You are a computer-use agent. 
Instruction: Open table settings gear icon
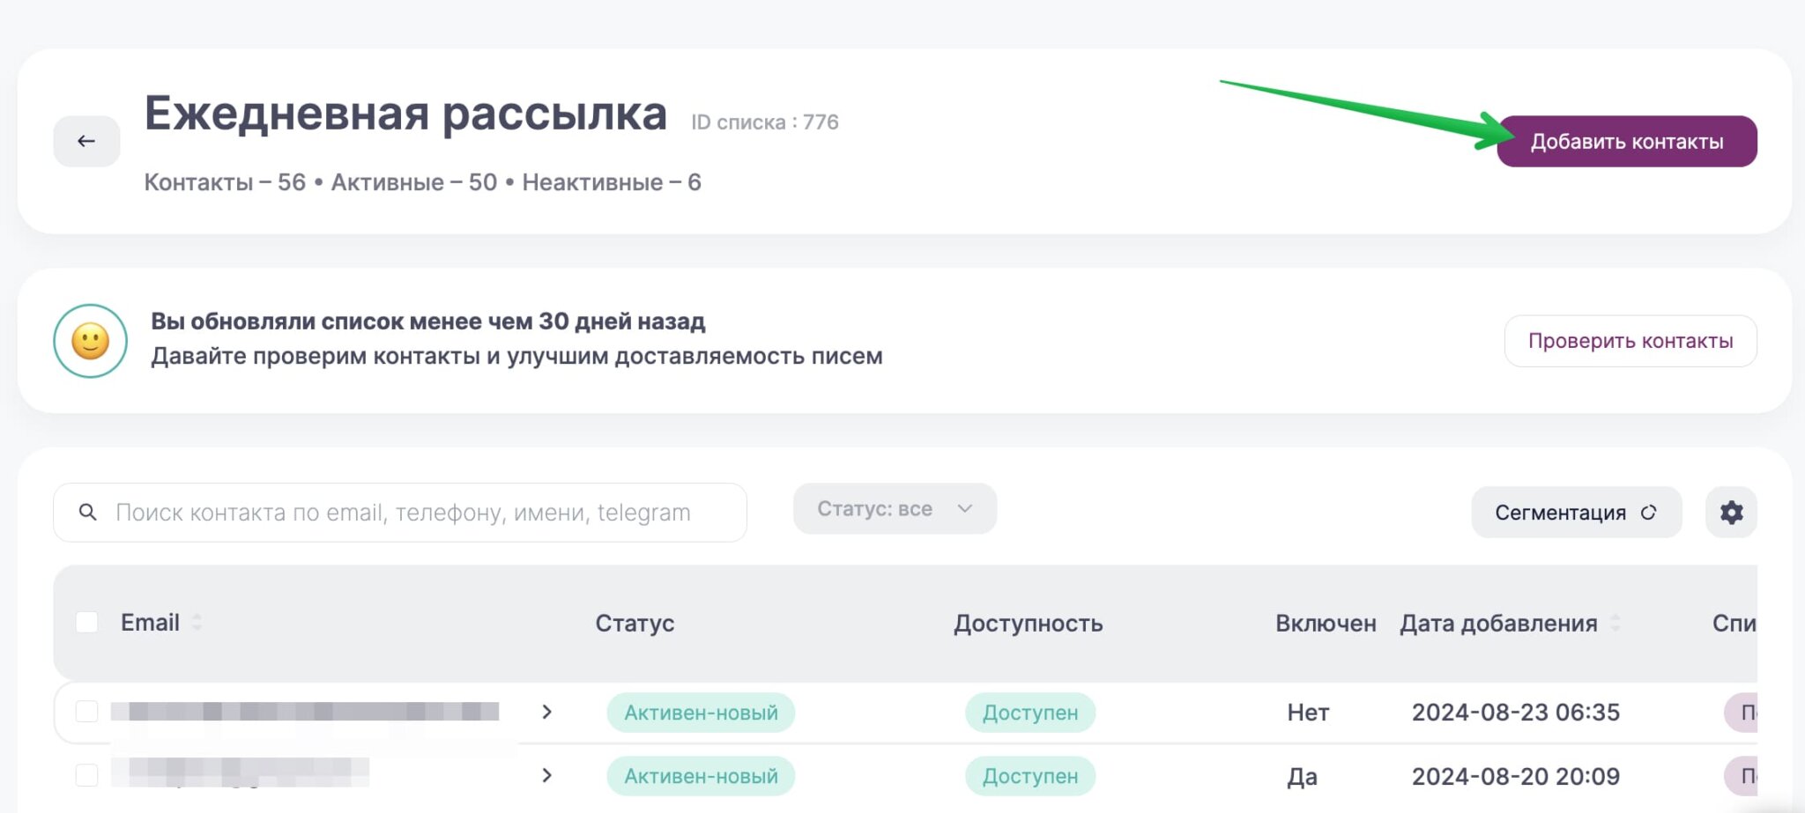coord(1731,513)
